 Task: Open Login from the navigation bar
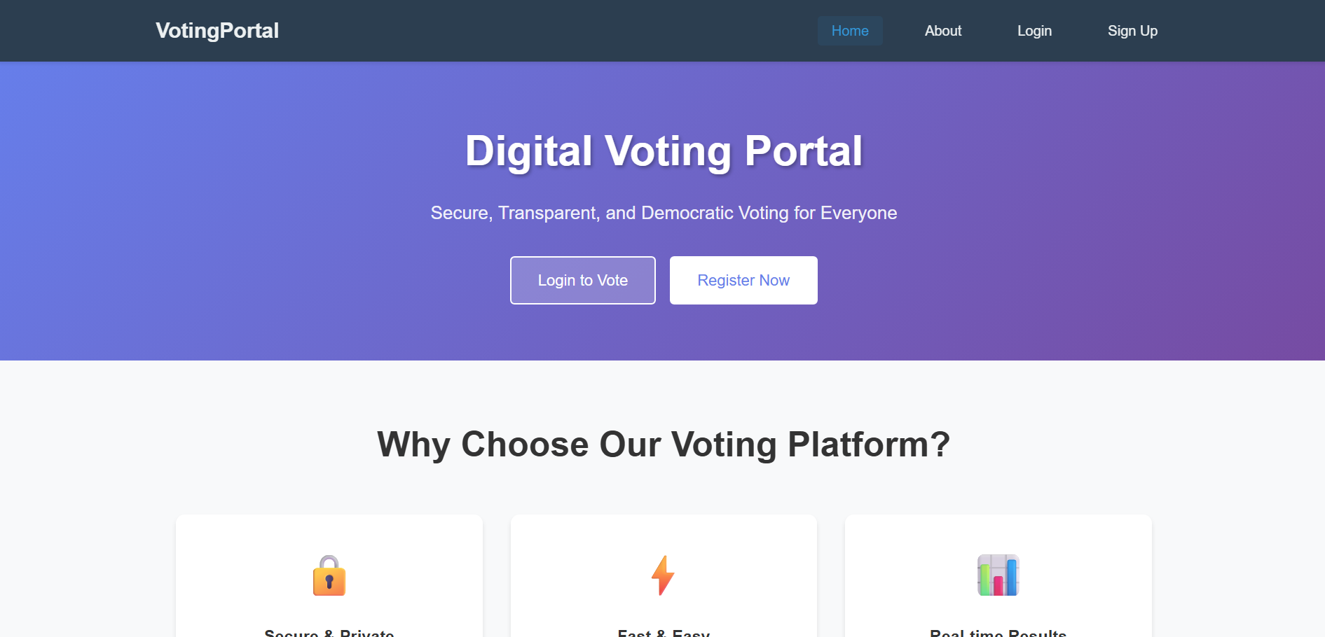[1034, 31]
